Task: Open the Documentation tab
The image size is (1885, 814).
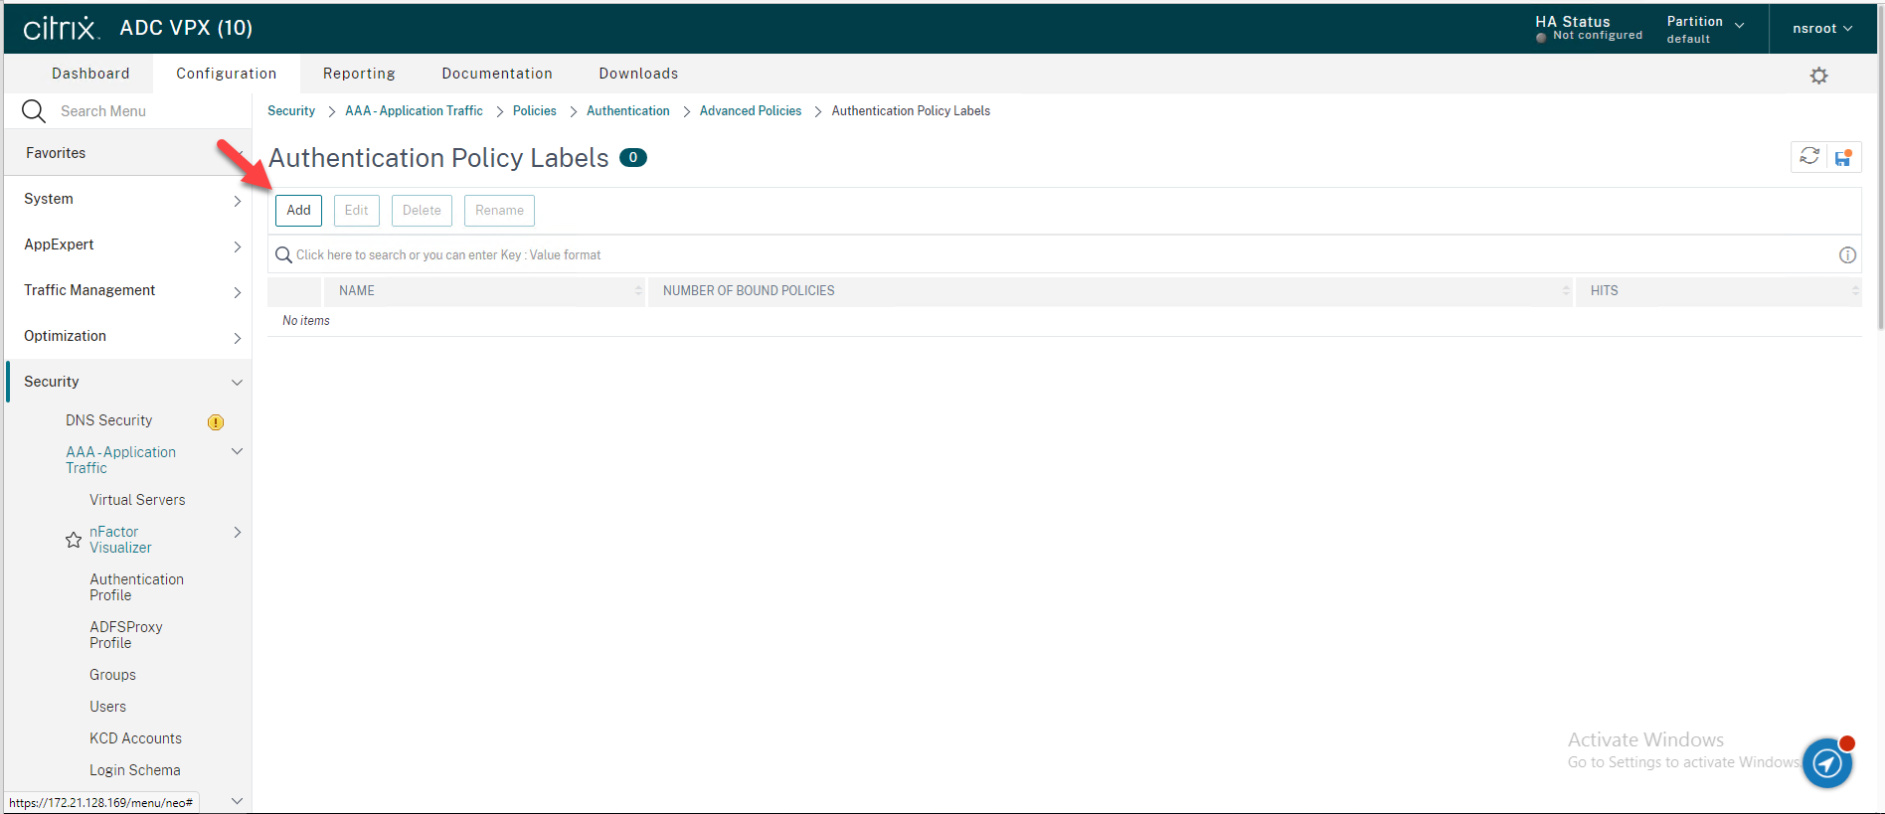Action: coord(497,74)
